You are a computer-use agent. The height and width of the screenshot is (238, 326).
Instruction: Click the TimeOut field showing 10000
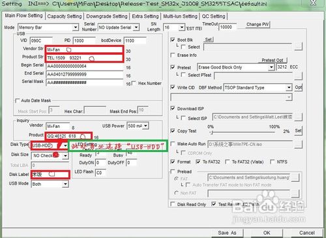pyautogui.click(x=228, y=27)
